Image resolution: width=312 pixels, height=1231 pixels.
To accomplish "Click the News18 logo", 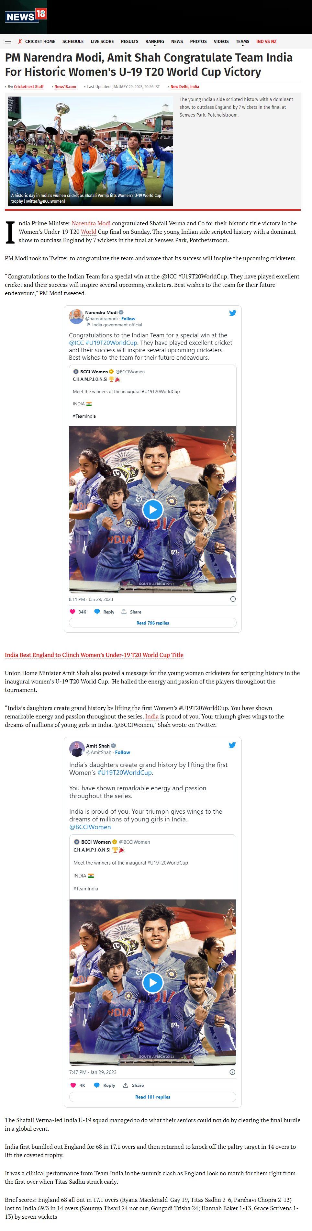I will [26, 15].
